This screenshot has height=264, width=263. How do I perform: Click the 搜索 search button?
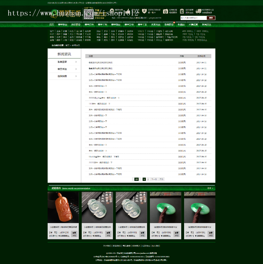[x=211, y=18]
